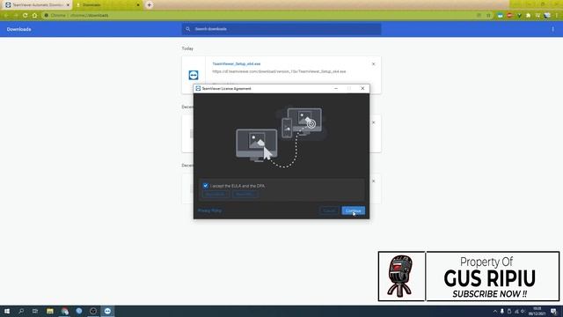Screen dimensions: 563x317
Task: Open the Downloads page three-dot menu
Action: [553, 29]
